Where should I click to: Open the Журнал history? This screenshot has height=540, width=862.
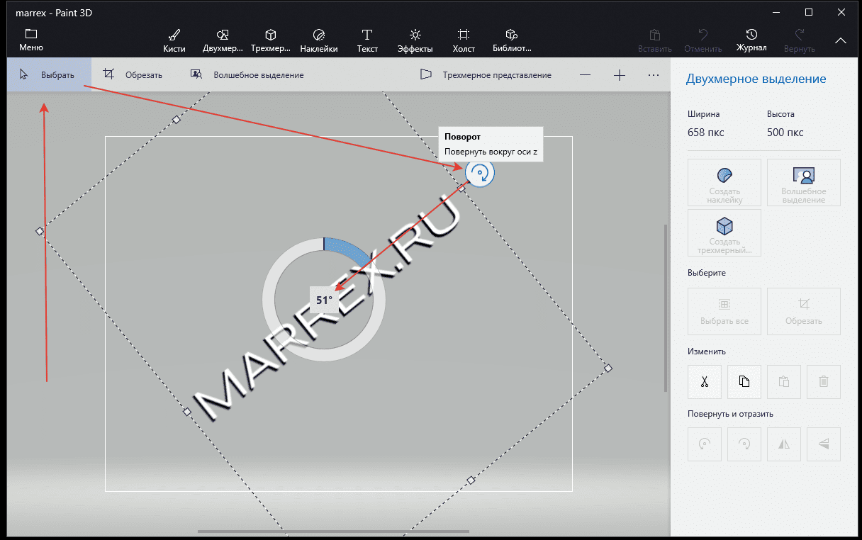pos(751,41)
